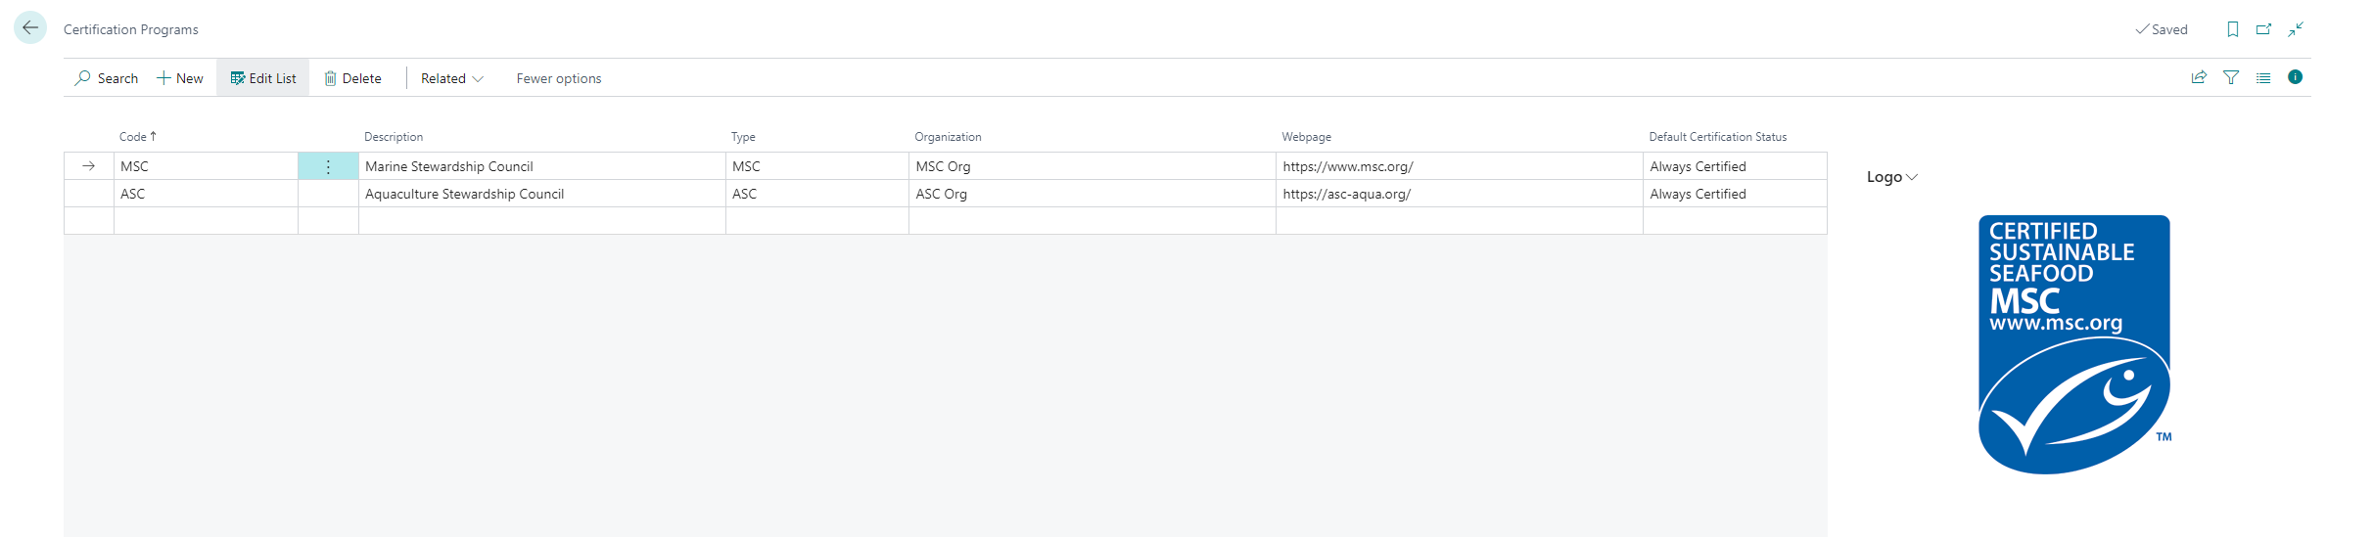This screenshot has width=2373, height=537.
Task: Toggle the list view icon
Action: [2263, 77]
